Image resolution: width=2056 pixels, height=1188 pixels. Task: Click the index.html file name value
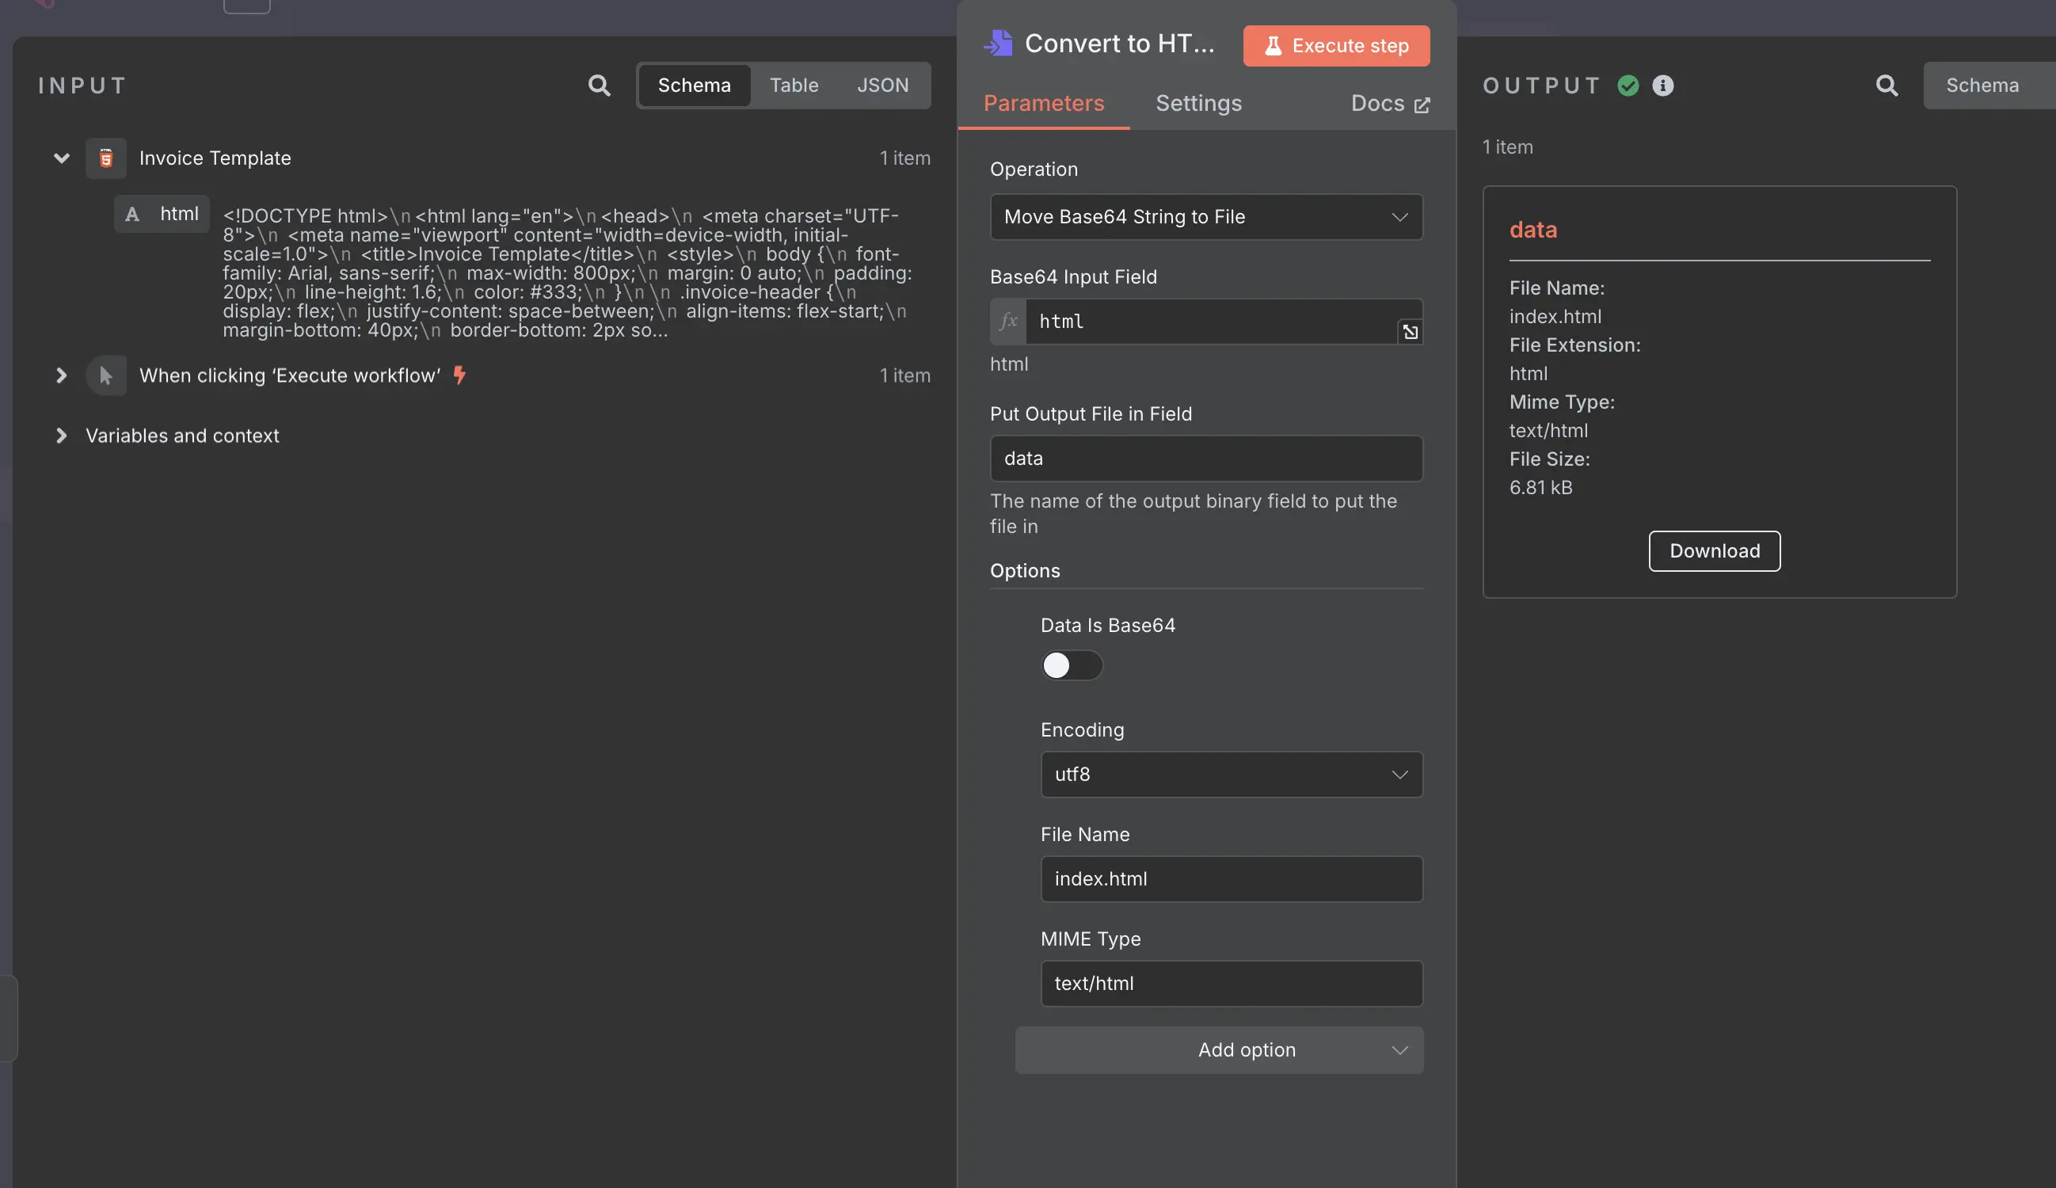1555,317
